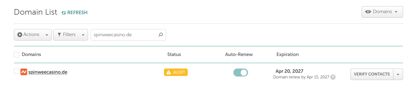Click the orange Namecheap logo icon beside spinweecasino.de
This screenshot has width=414, height=112.
click(x=24, y=72)
